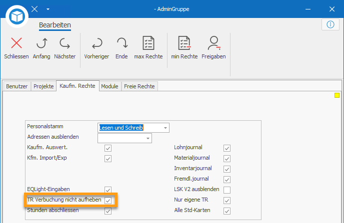Image resolution: width=344 pixels, height=223 pixels.
Task: Open the Freie Rechte tab
Action: coord(139,86)
